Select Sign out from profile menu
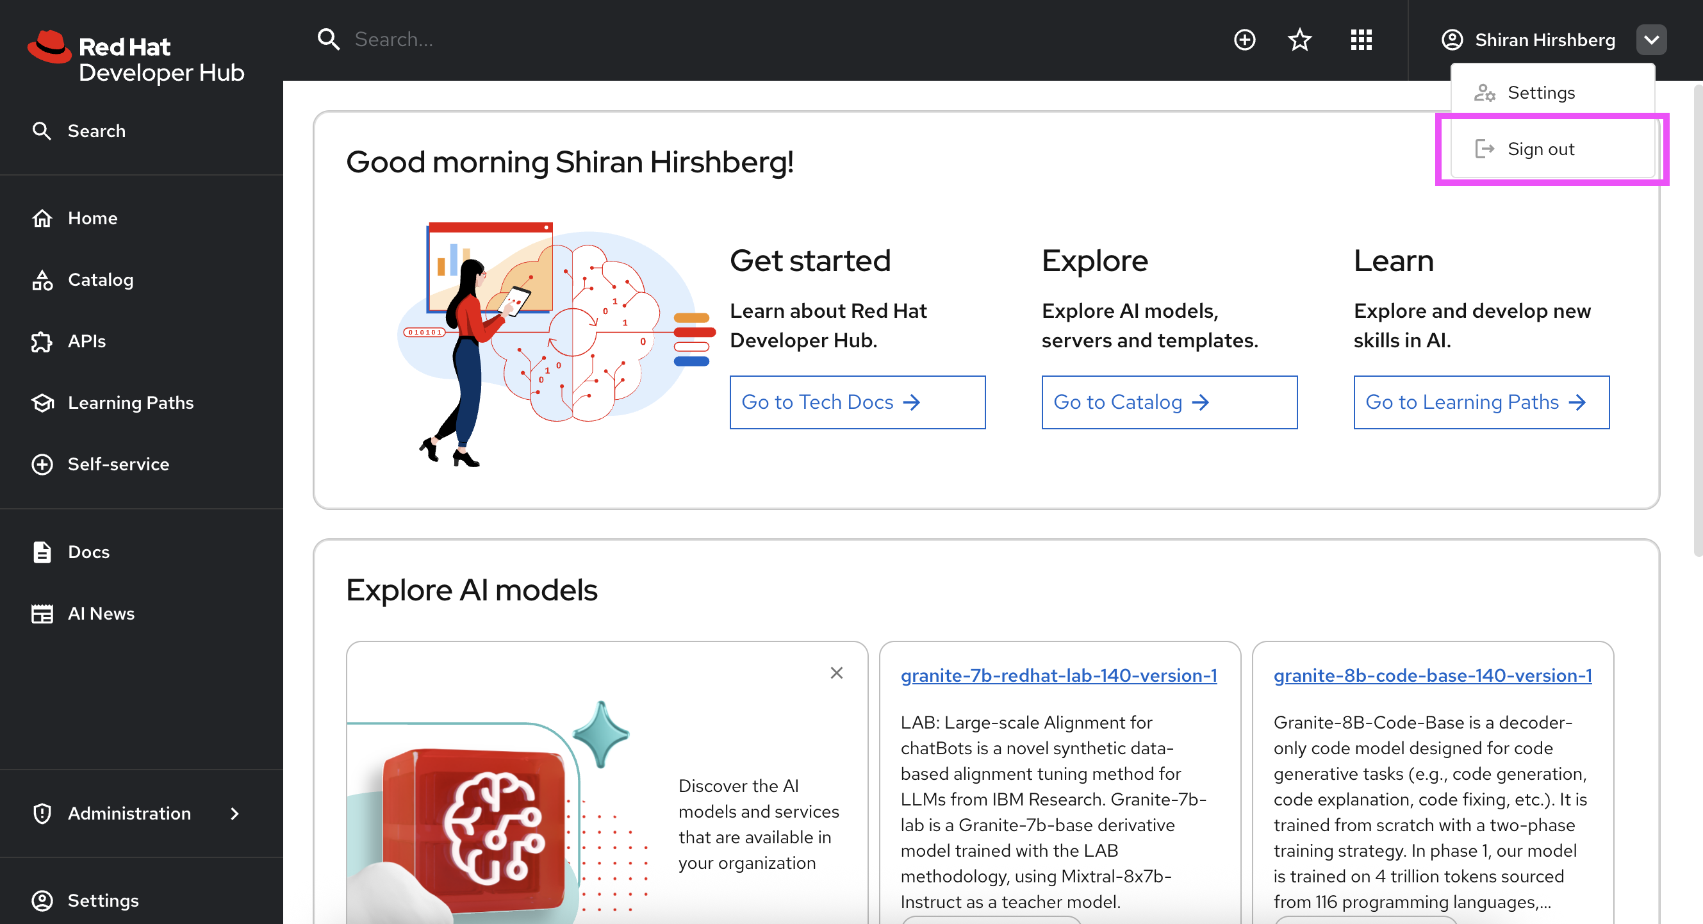 pos(1540,149)
